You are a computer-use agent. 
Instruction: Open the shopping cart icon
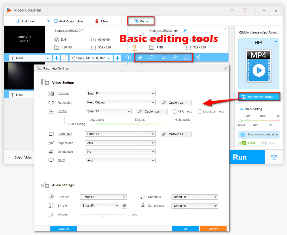pos(245,10)
